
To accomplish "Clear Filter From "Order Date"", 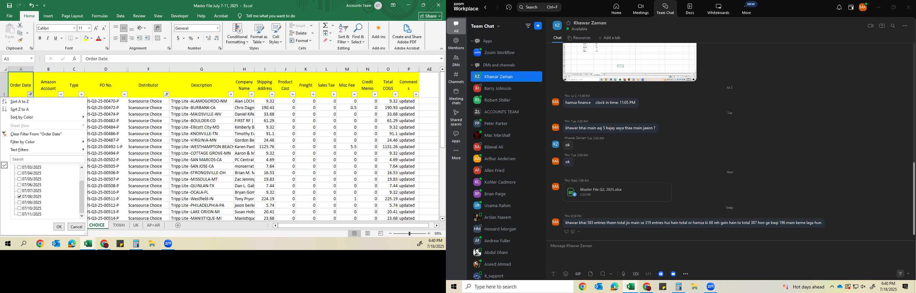I will click(43, 134).
